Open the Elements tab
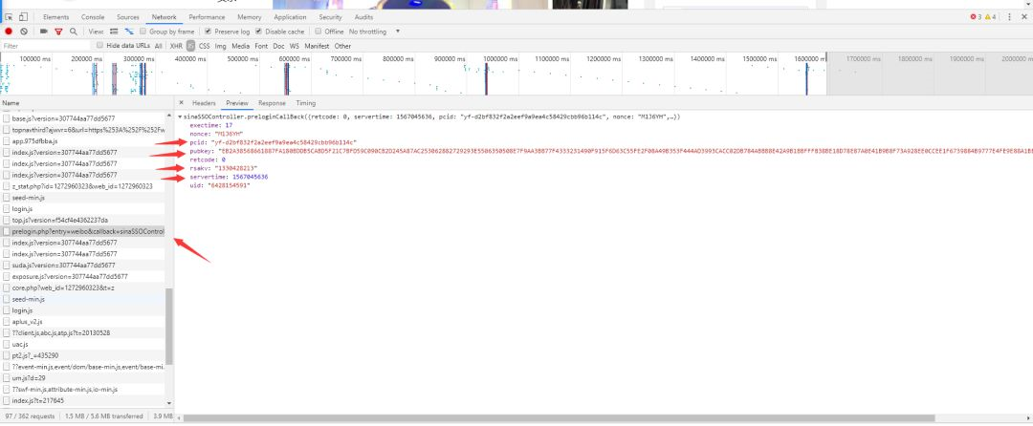The image size is (1033, 426). coord(56,17)
